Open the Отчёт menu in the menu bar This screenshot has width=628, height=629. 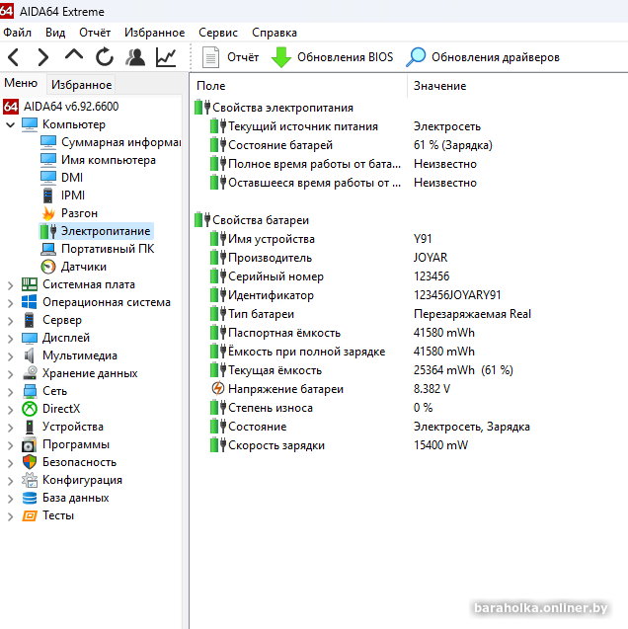95,33
